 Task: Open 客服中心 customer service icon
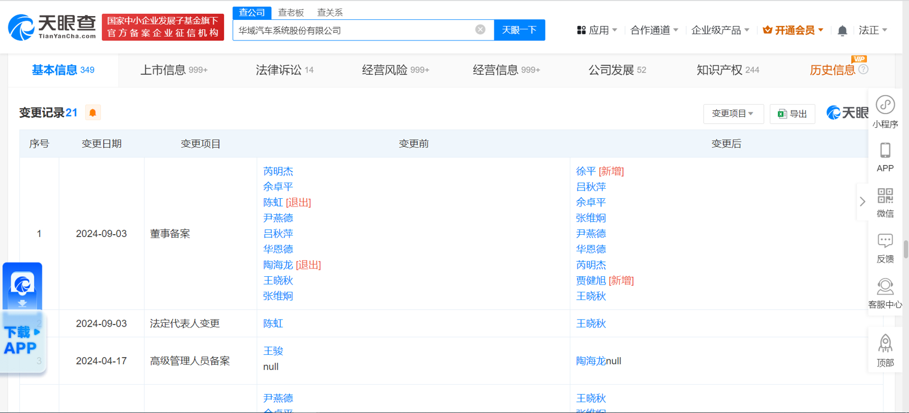tap(885, 287)
